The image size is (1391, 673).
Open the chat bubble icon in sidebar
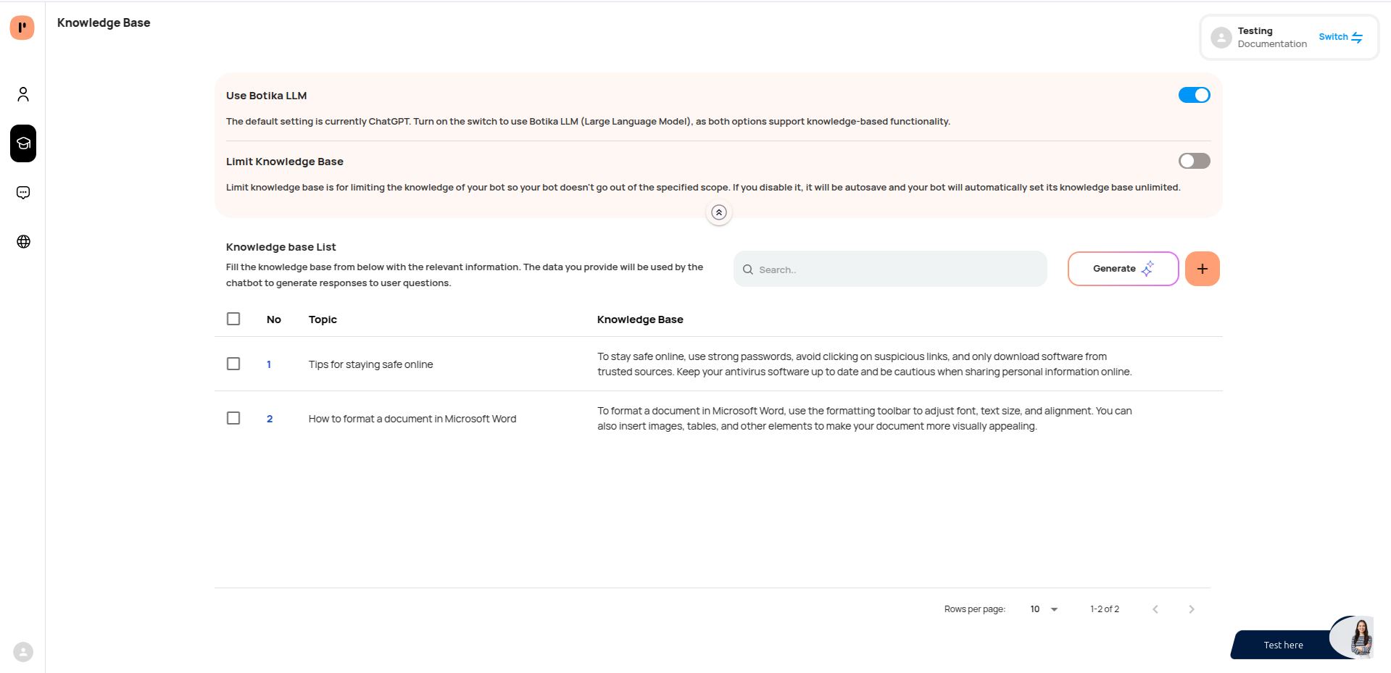(x=23, y=193)
